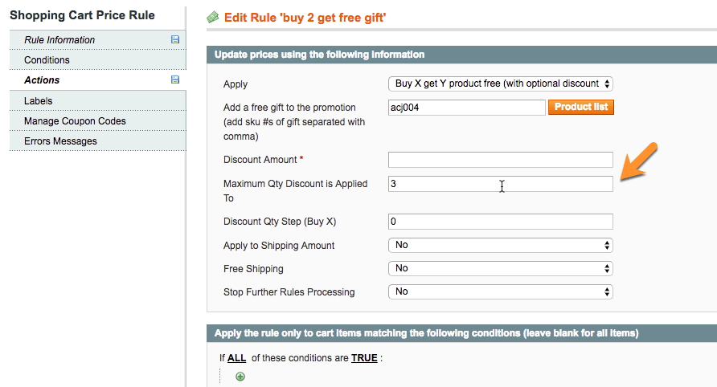Click the save icon beside Rule Information
Image resolution: width=717 pixels, height=387 pixels.
pyautogui.click(x=175, y=39)
